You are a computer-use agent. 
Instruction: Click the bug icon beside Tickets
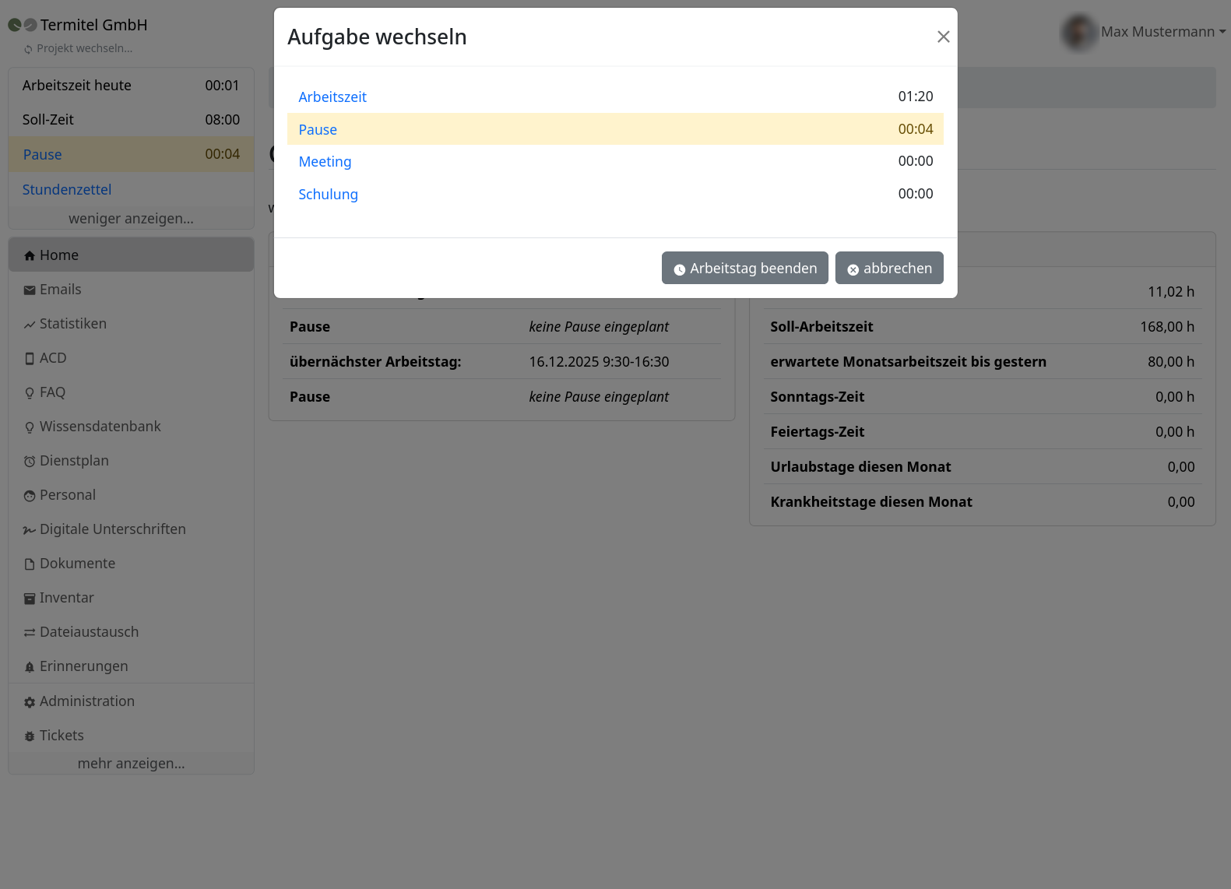click(x=30, y=736)
